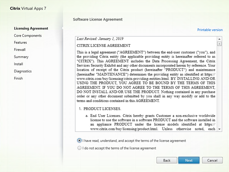The height and width of the screenshot is (172, 229).
Task: Open the Install step
Action: (x=18, y=64)
